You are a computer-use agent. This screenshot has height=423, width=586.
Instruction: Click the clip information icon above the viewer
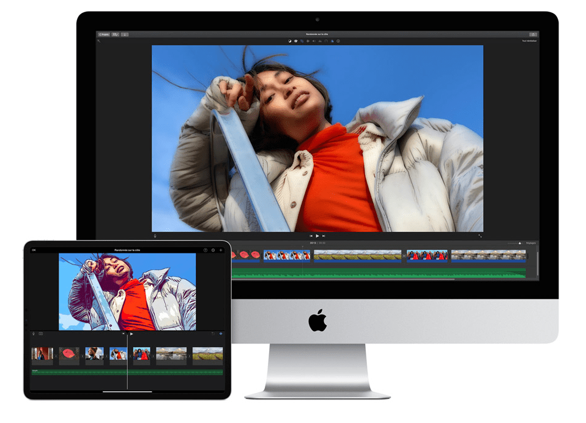pyautogui.click(x=338, y=41)
